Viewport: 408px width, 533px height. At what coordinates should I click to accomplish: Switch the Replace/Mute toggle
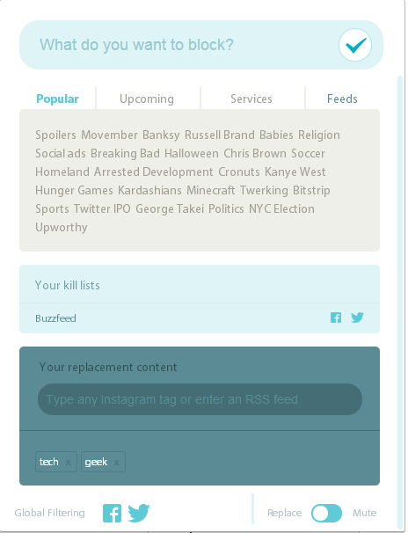(x=326, y=513)
